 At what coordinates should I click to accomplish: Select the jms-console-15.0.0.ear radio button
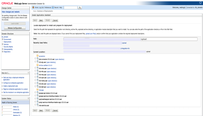[35, 59]
